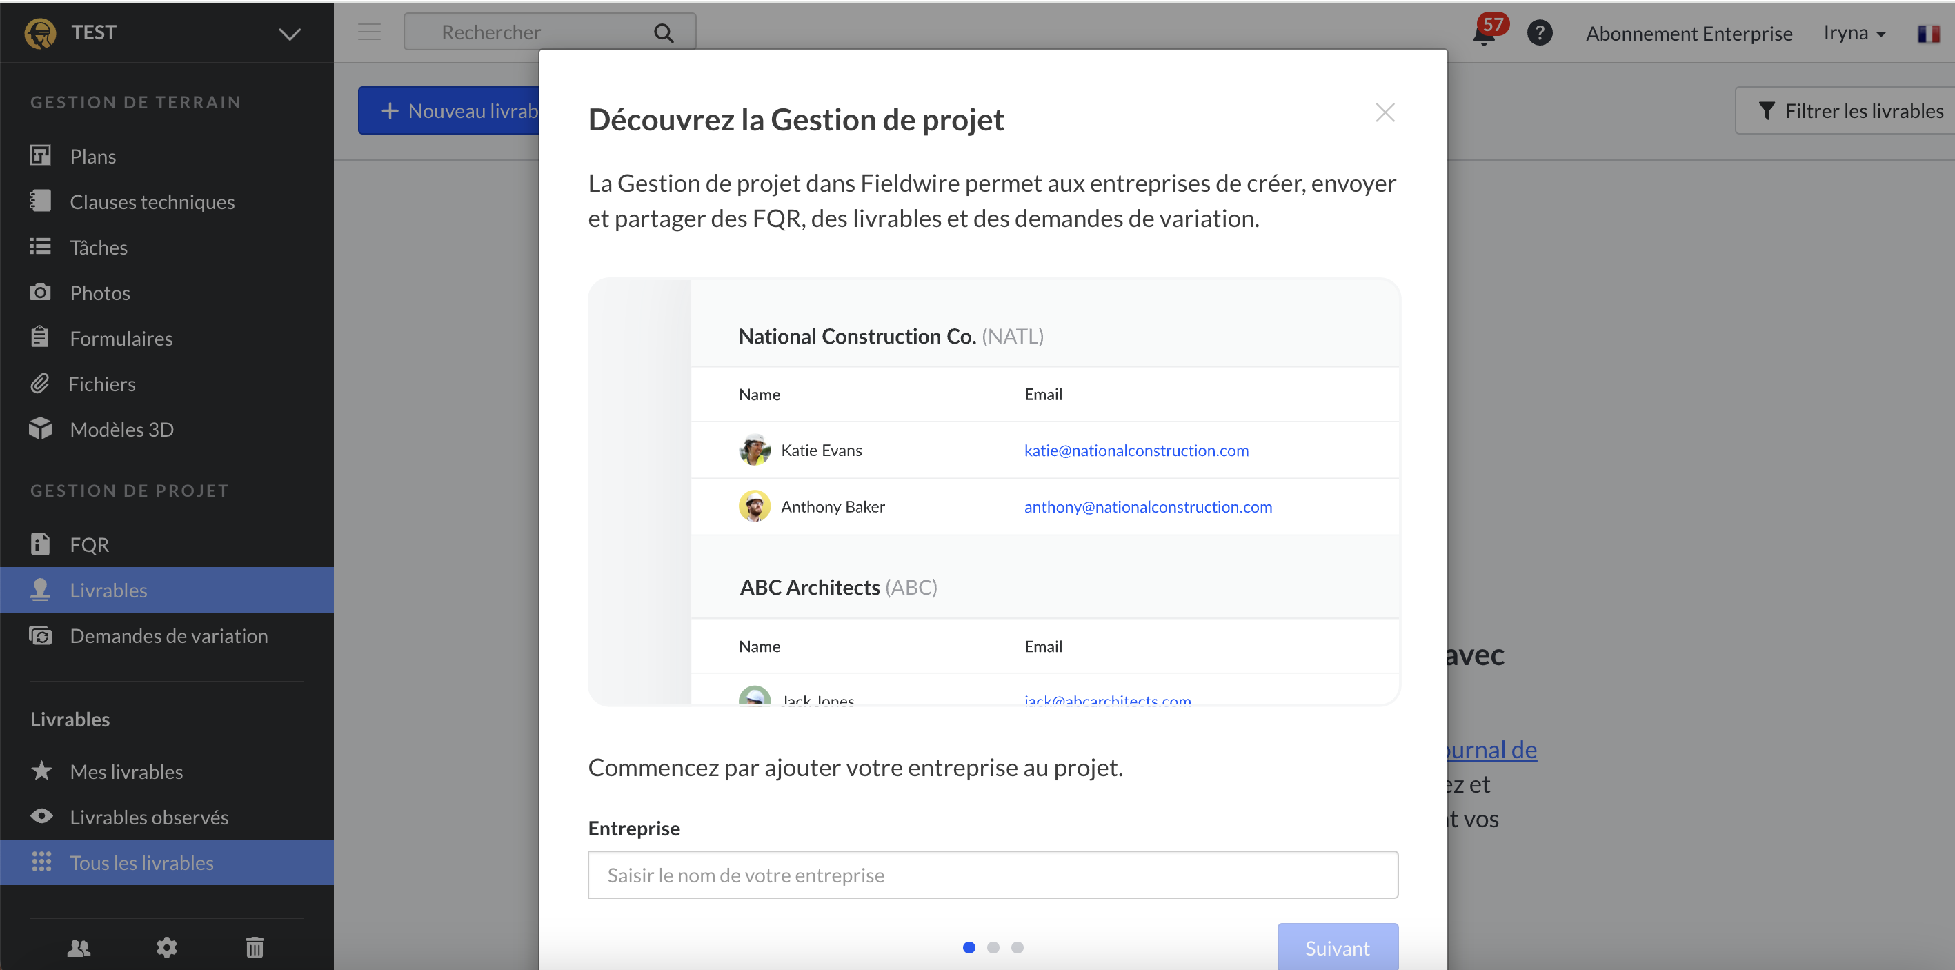
Task: Click the Plans sidebar icon
Action: (40, 156)
